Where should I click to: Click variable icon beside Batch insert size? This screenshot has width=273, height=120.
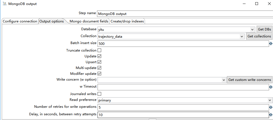tap(271, 44)
